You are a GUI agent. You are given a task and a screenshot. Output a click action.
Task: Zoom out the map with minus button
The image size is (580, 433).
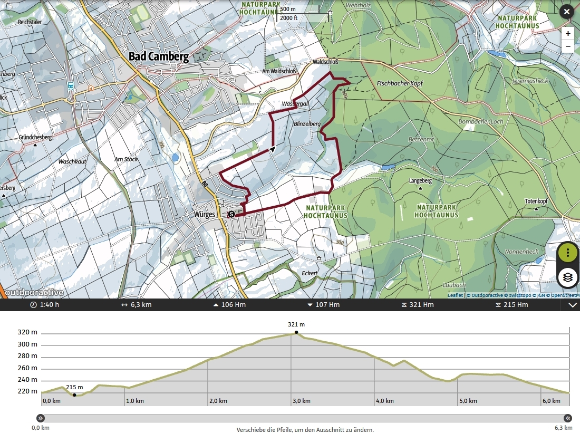[x=567, y=46]
